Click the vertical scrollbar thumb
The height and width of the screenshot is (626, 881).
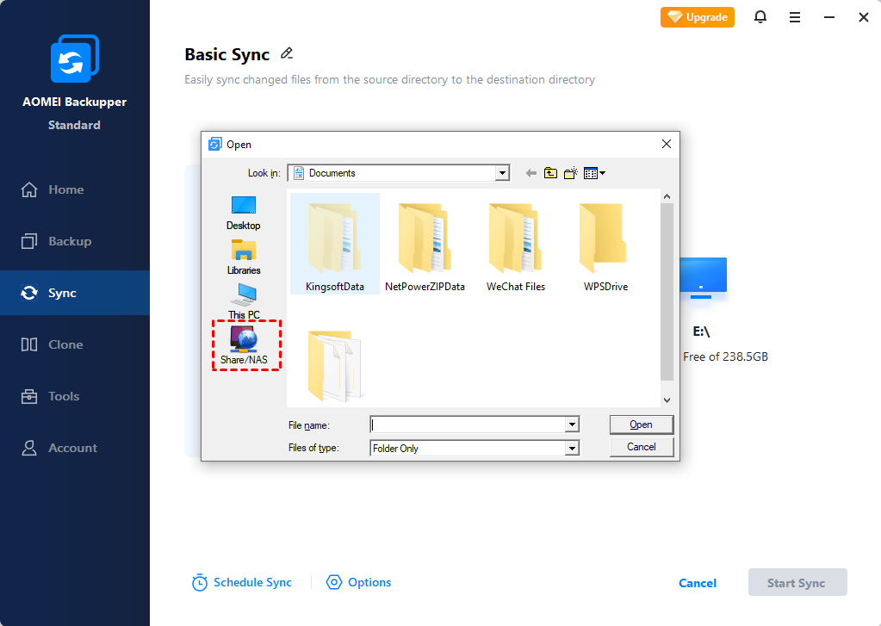[x=667, y=292]
